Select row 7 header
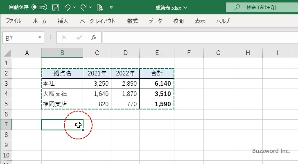298x164 pixels. (x=6, y=125)
